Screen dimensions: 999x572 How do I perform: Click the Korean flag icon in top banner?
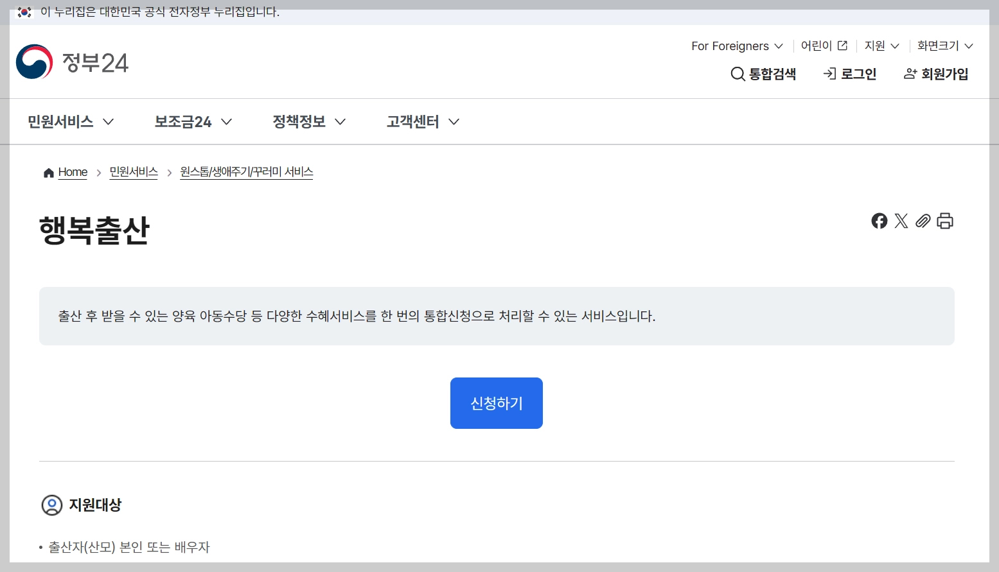pyautogui.click(x=23, y=10)
